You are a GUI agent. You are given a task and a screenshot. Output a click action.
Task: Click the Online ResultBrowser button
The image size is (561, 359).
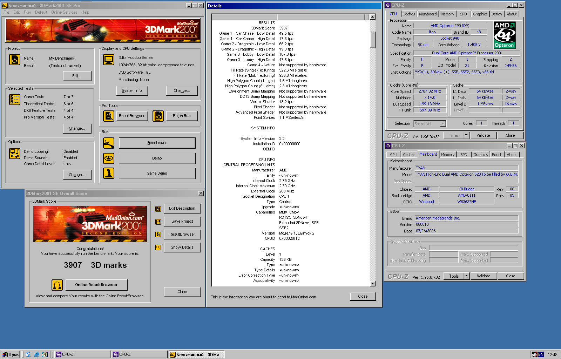(96, 285)
